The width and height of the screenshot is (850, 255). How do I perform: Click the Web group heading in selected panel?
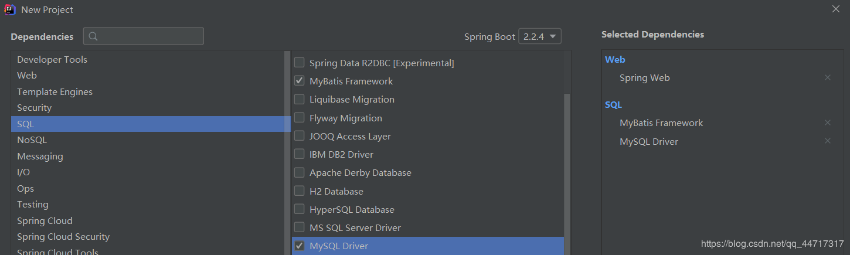point(615,59)
